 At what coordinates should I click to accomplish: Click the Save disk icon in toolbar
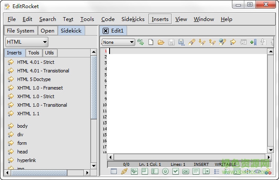(x=171, y=42)
